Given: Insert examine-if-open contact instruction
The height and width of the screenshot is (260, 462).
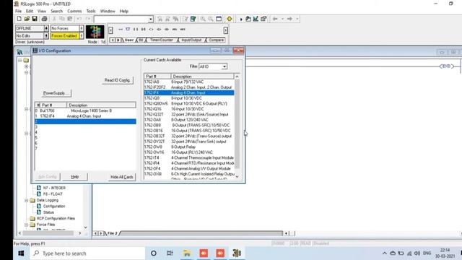Looking at the screenshot, I should [x=143, y=29].
